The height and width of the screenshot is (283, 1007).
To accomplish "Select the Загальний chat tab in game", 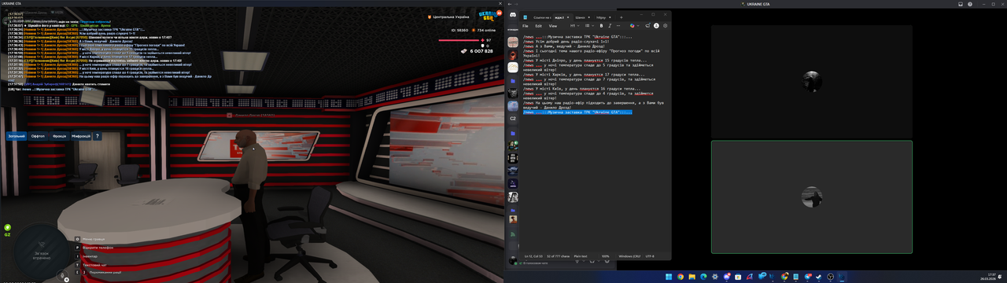I will tap(16, 136).
